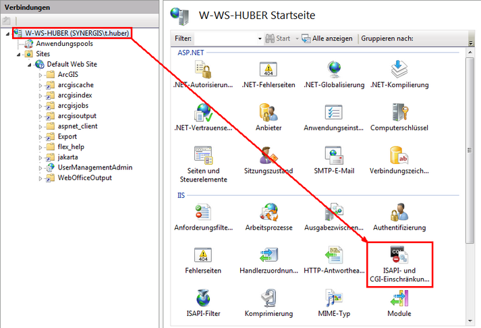Open .NET-Globalisierung feature
481x328 pixels.
point(334,74)
